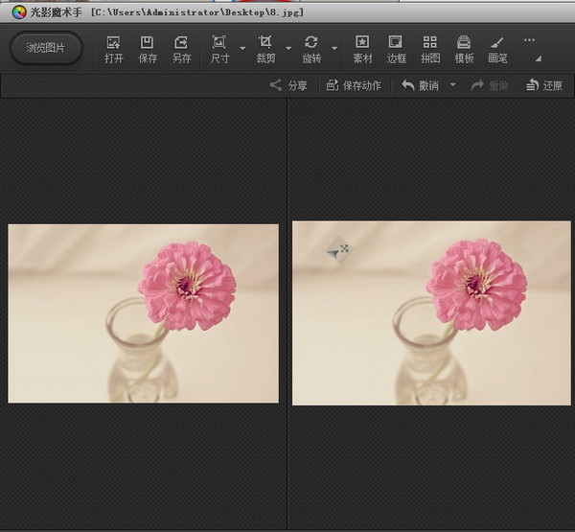The image size is (575, 532).
Task: Select the 边框 (Border) tool
Action: [x=396, y=43]
